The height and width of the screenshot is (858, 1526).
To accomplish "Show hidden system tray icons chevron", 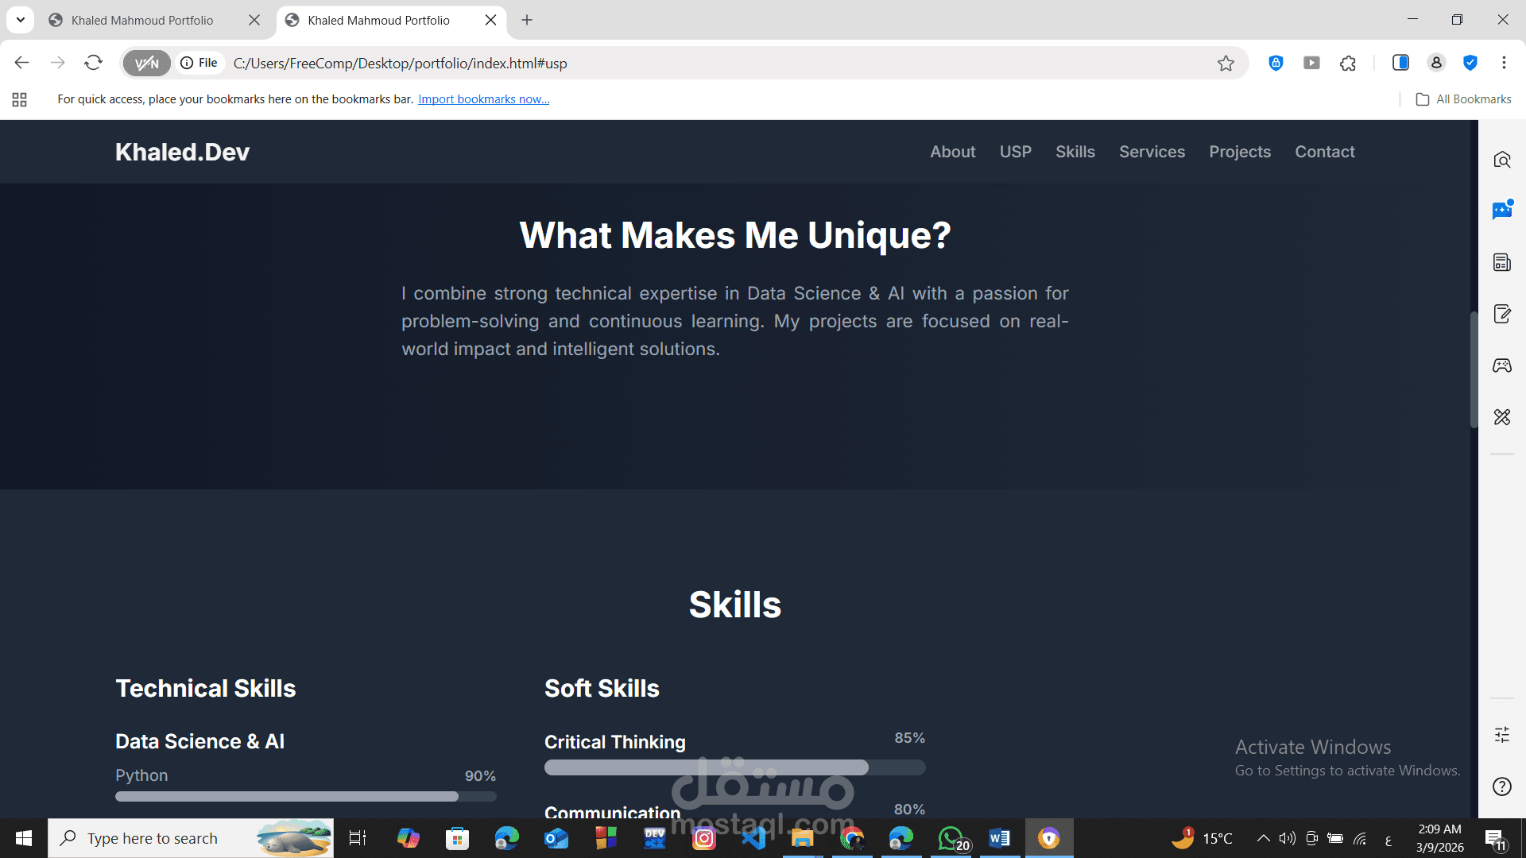I will [x=1263, y=838].
